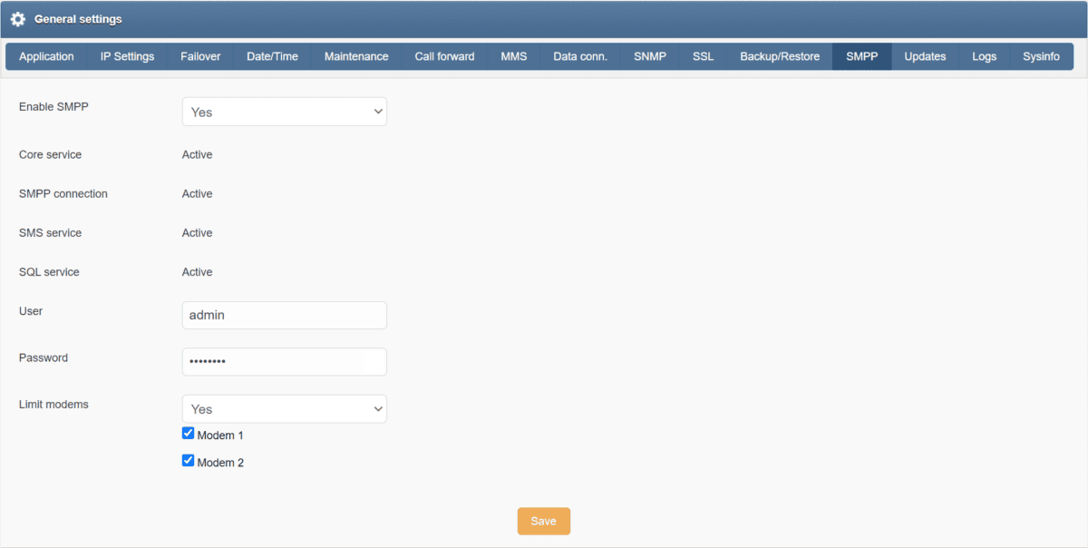This screenshot has height=548, width=1088.
Task: Expand the Limit modems dropdown
Action: (x=284, y=409)
